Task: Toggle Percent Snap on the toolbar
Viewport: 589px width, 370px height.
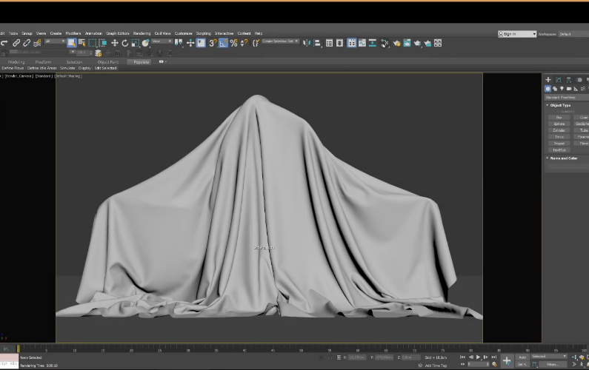Action: [x=233, y=43]
